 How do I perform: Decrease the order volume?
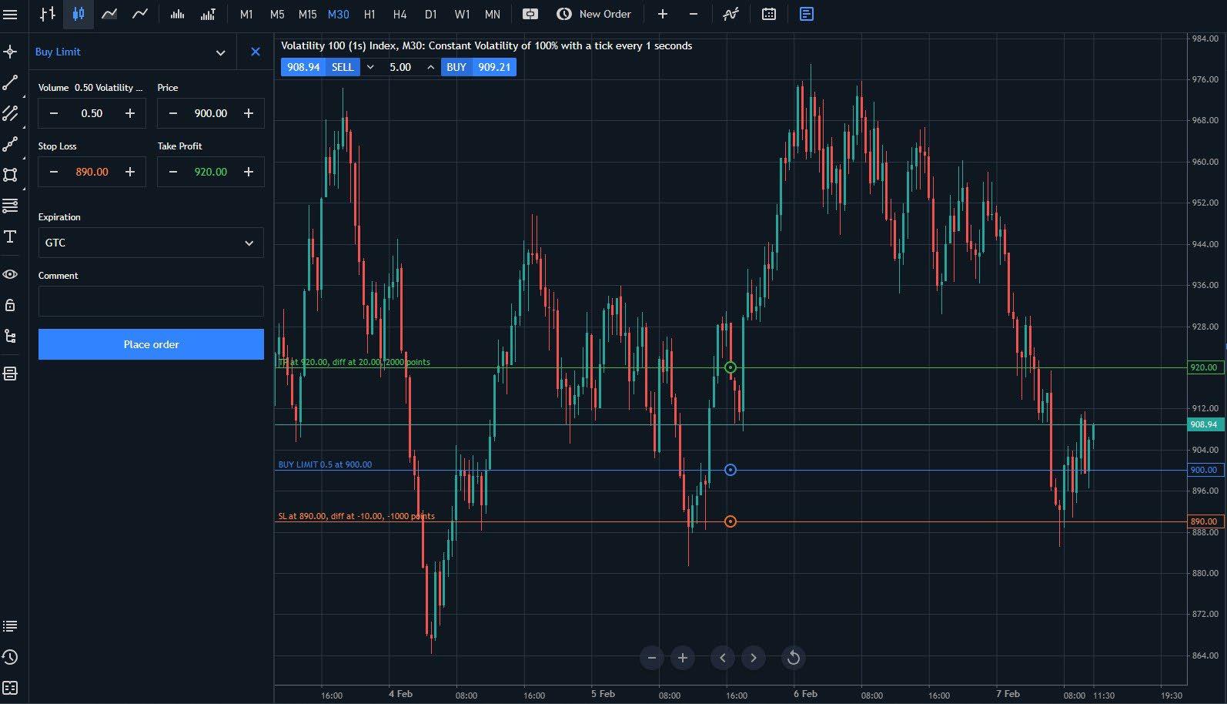54,113
